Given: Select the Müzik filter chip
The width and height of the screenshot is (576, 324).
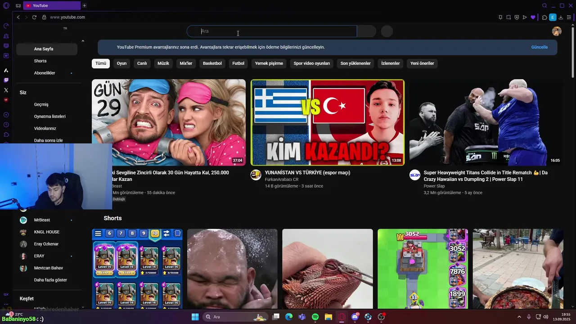Looking at the screenshot, I should coord(163,63).
